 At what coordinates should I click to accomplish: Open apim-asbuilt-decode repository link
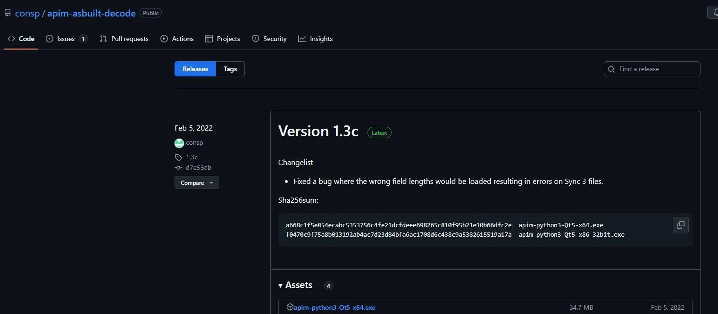[92, 13]
